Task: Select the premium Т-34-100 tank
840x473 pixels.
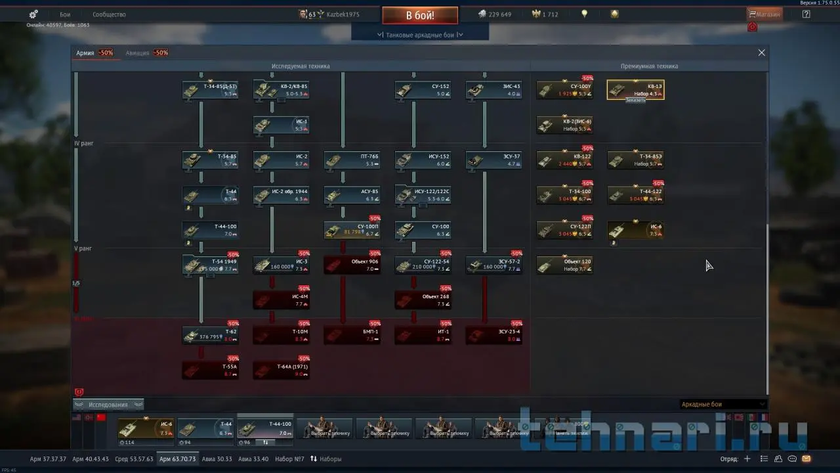Action: 564,195
